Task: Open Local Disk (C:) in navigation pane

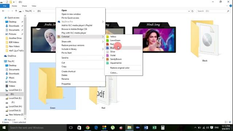Action: pos(15,90)
